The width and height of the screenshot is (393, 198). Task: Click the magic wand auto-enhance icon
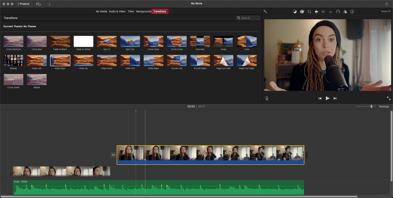click(265, 11)
